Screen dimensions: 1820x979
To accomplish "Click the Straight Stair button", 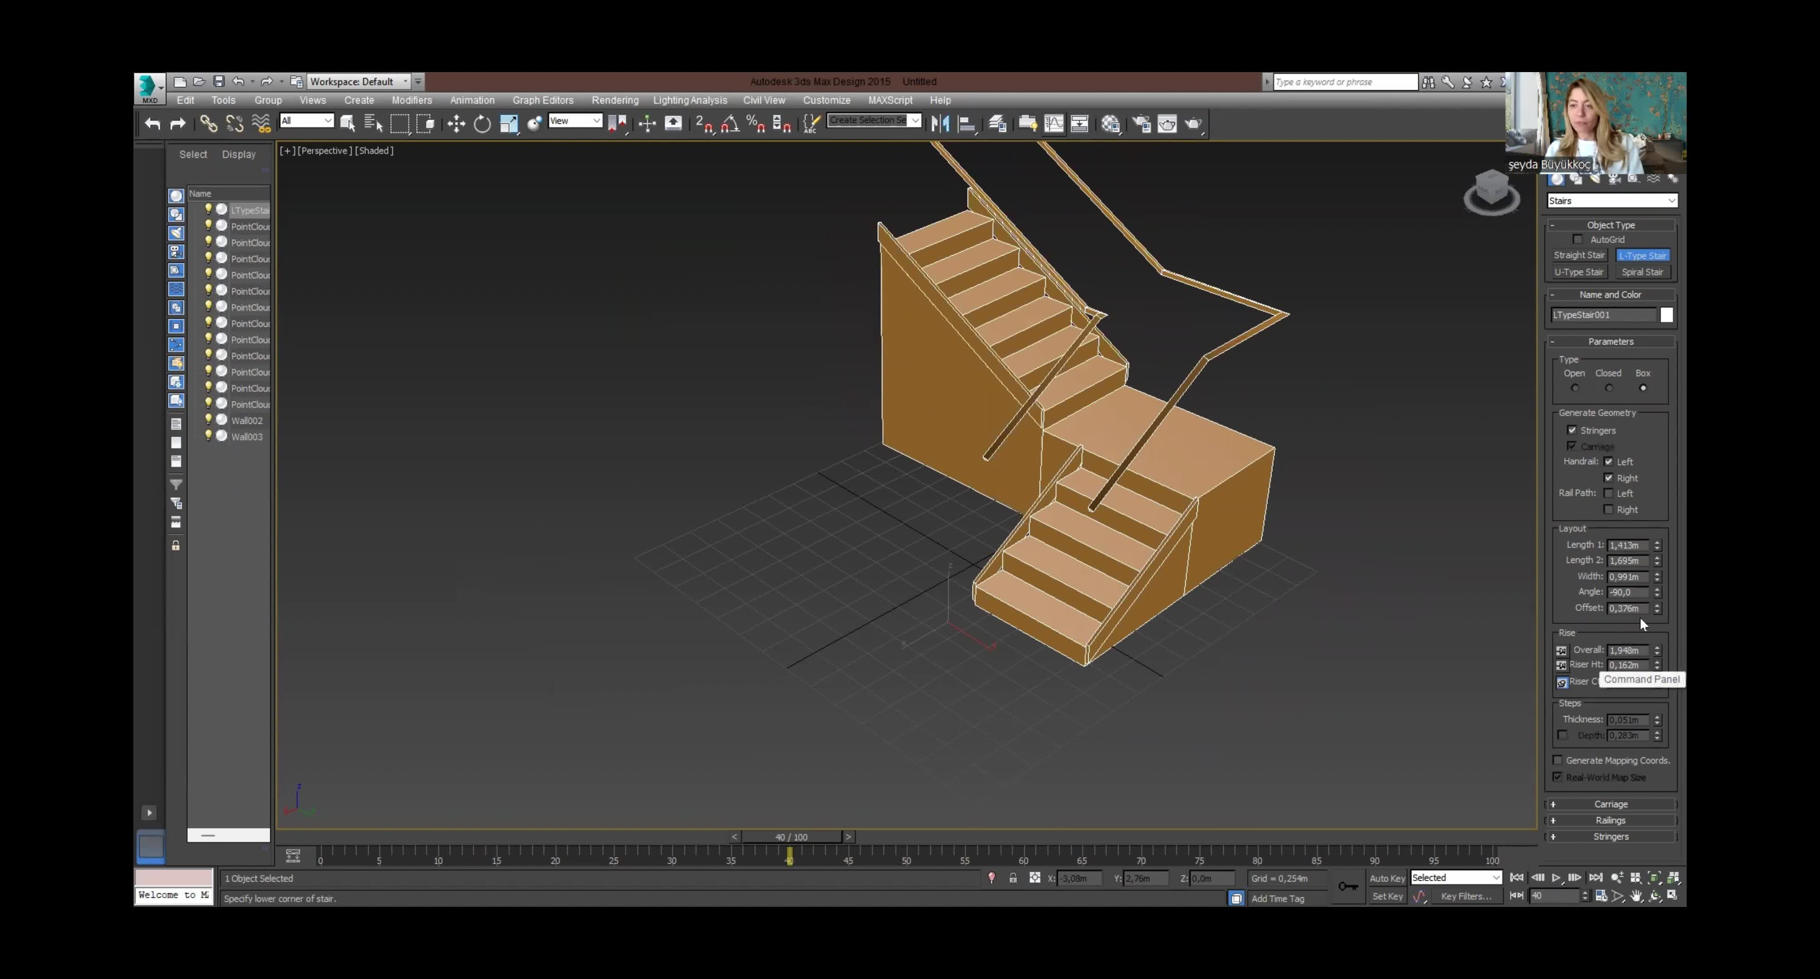I will pos(1579,255).
